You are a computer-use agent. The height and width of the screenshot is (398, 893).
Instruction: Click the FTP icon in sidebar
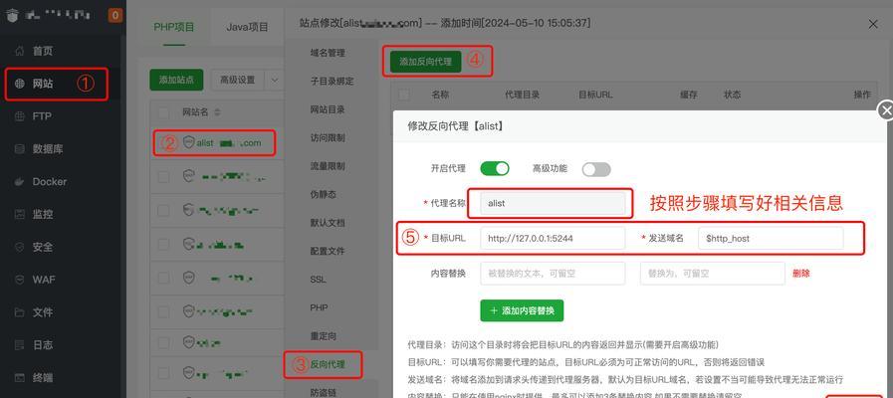20,116
